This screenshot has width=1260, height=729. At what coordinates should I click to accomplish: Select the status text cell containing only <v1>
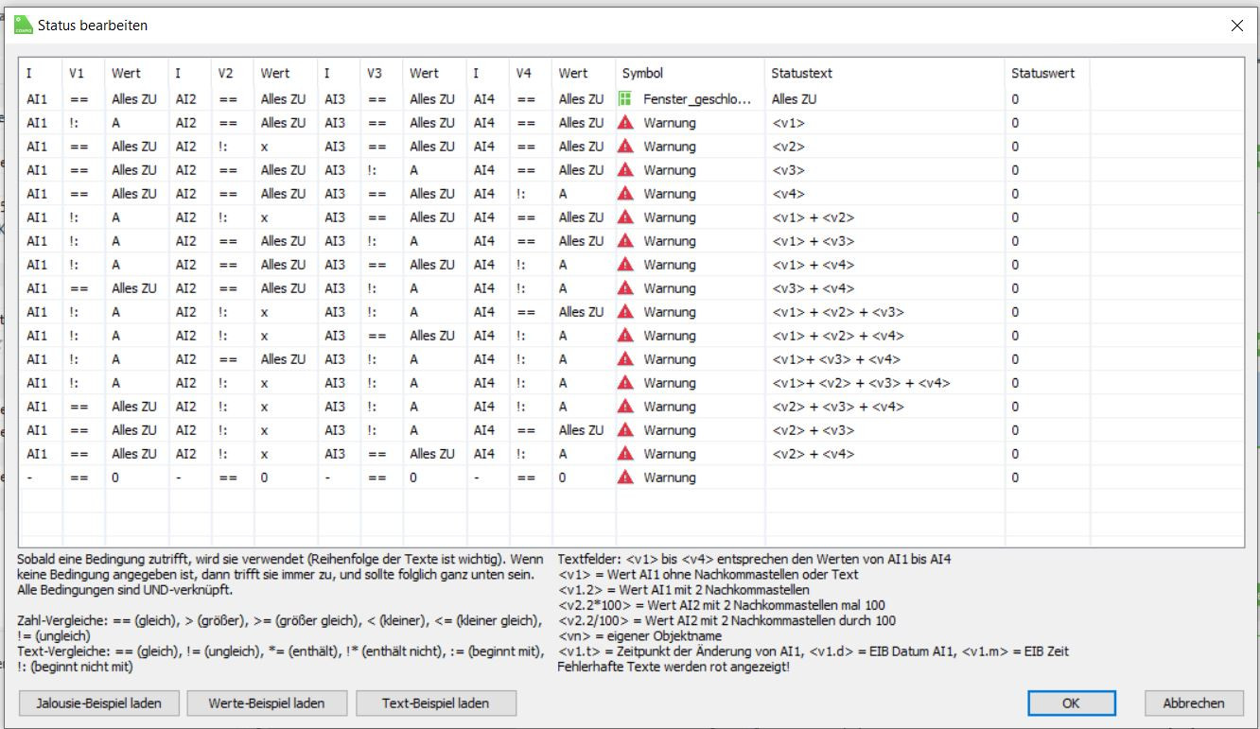(x=788, y=122)
